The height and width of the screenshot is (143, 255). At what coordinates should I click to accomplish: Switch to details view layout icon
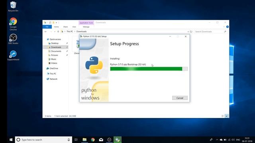pyautogui.click(x=223, y=116)
